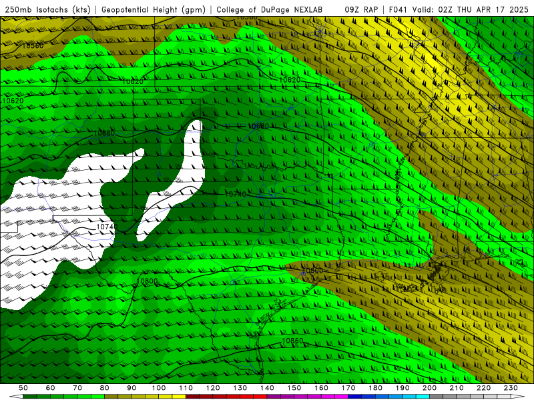This screenshot has height=400, width=534.
Task: Click the 230 label on the color bar
Action: tap(511, 388)
